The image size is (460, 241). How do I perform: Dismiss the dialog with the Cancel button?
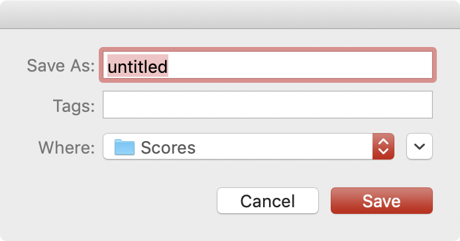pos(268,201)
